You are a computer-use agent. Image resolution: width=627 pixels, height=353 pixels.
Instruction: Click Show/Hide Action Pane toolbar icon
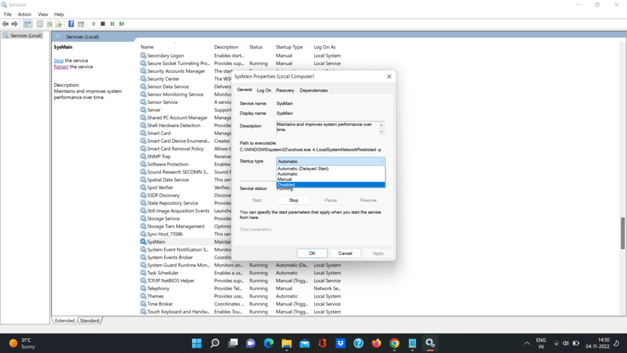tap(81, 24)
